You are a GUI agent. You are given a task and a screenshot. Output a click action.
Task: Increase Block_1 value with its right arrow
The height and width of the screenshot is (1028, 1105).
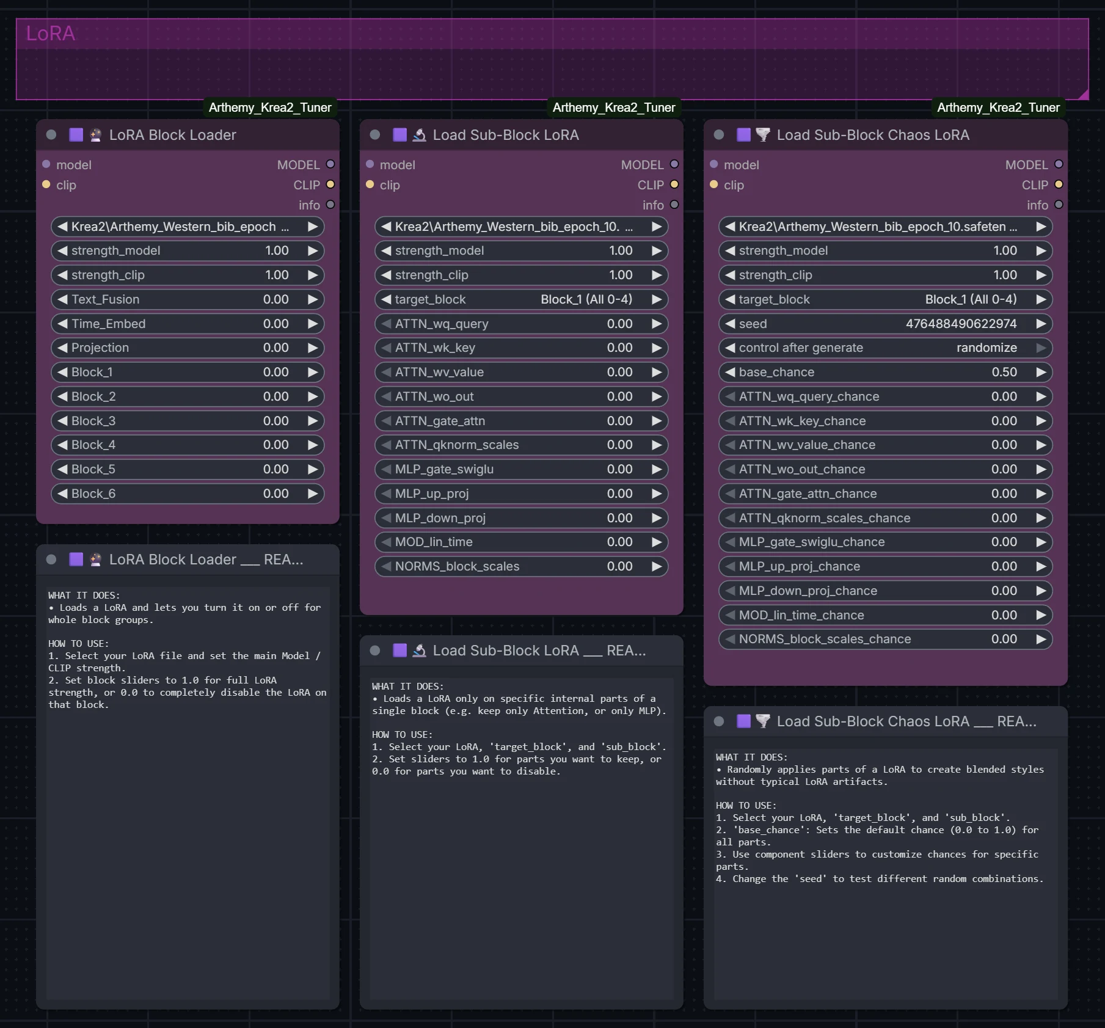tap(313, 372)
